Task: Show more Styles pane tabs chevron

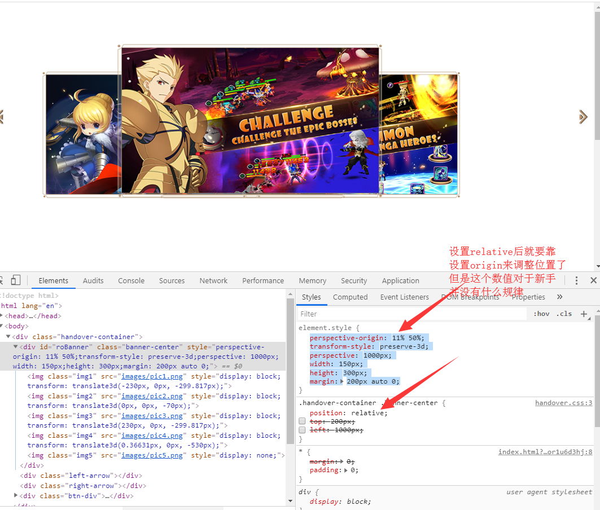Action: (560, 297)
